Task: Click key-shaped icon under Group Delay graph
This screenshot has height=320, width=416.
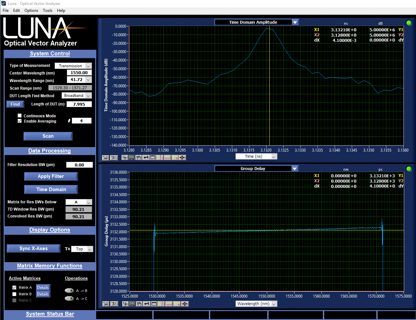Action: (x=147, y=304)
